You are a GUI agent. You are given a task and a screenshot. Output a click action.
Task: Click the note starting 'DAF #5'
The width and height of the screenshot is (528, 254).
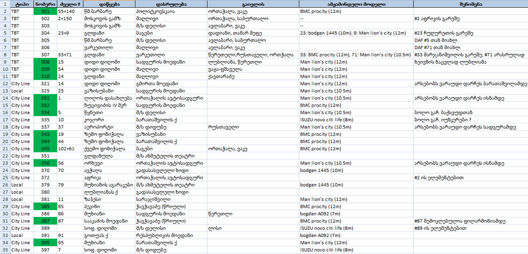[470, 40]
